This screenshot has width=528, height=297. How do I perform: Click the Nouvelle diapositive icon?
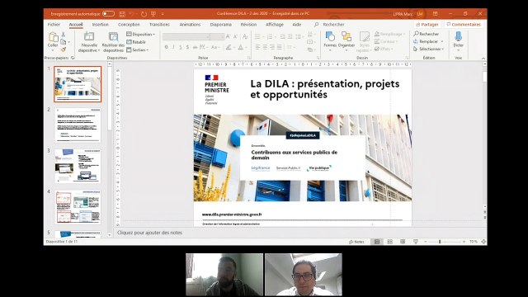[89, 36]
